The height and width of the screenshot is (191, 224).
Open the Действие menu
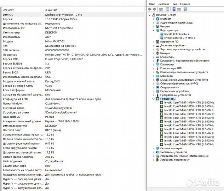[x=164, y=4]
